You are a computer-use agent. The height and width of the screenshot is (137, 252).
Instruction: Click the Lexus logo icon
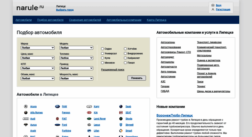89,125
